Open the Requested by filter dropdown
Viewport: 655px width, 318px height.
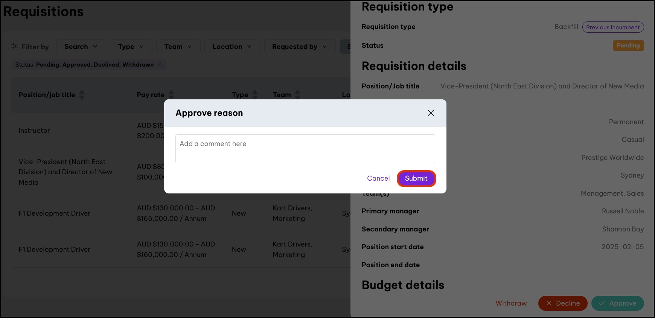tap(299, 47)
